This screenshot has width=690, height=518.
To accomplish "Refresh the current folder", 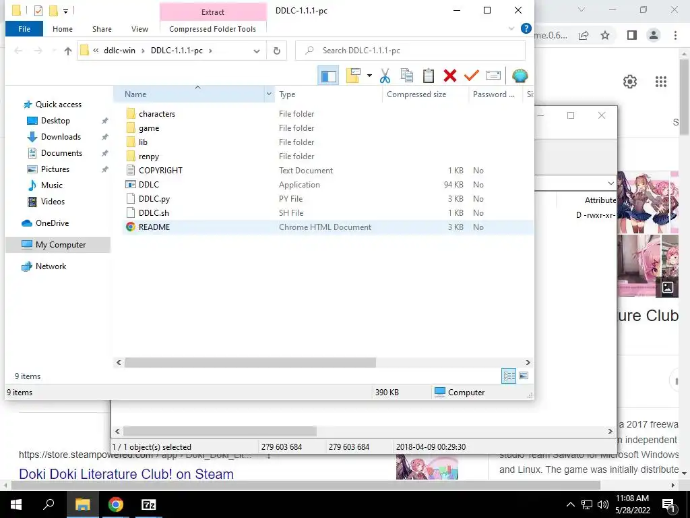I will click(277, 51).
